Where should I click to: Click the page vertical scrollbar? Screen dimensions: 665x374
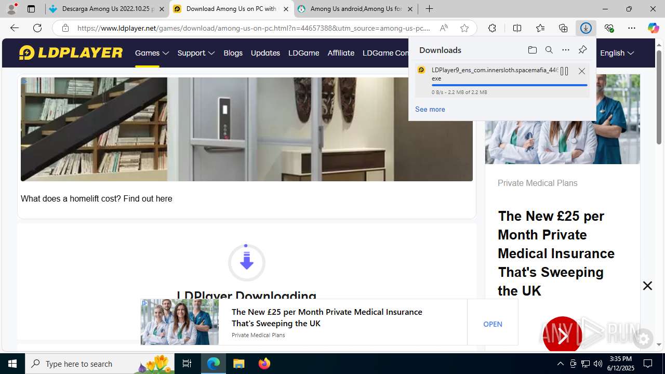click(659, 98)
